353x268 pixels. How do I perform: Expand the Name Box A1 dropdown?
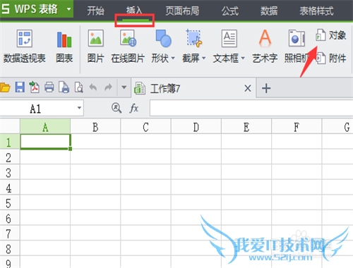pyautogui.click(x=79, y=108)
